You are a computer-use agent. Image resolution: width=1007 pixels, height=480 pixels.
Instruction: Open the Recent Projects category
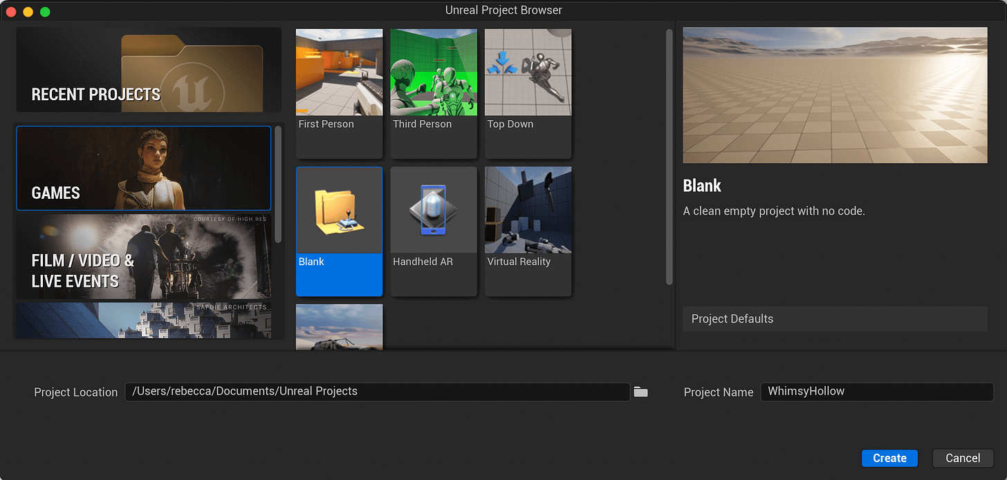tap(149, 70)
